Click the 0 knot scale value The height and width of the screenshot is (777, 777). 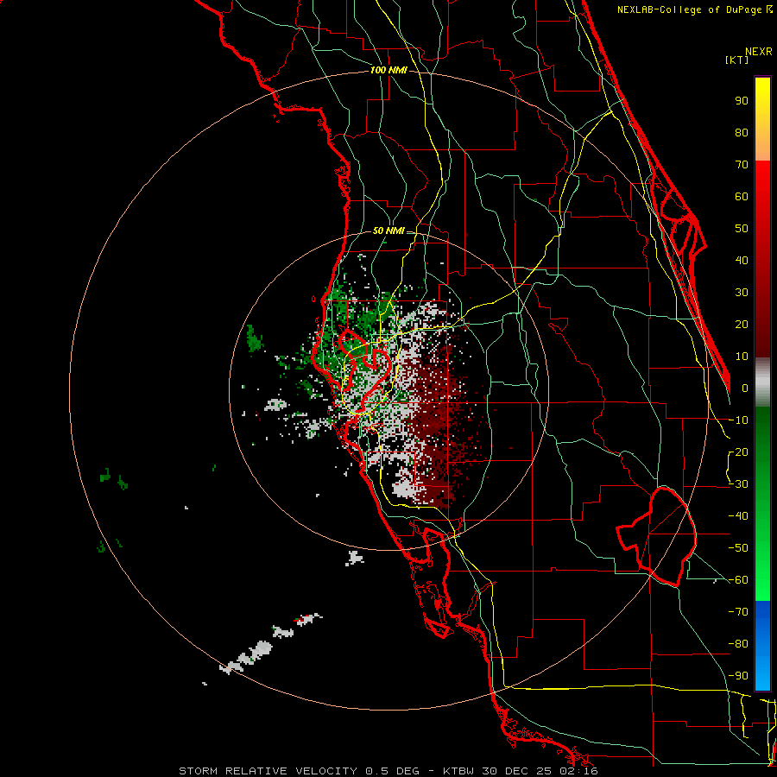(745, 388)
